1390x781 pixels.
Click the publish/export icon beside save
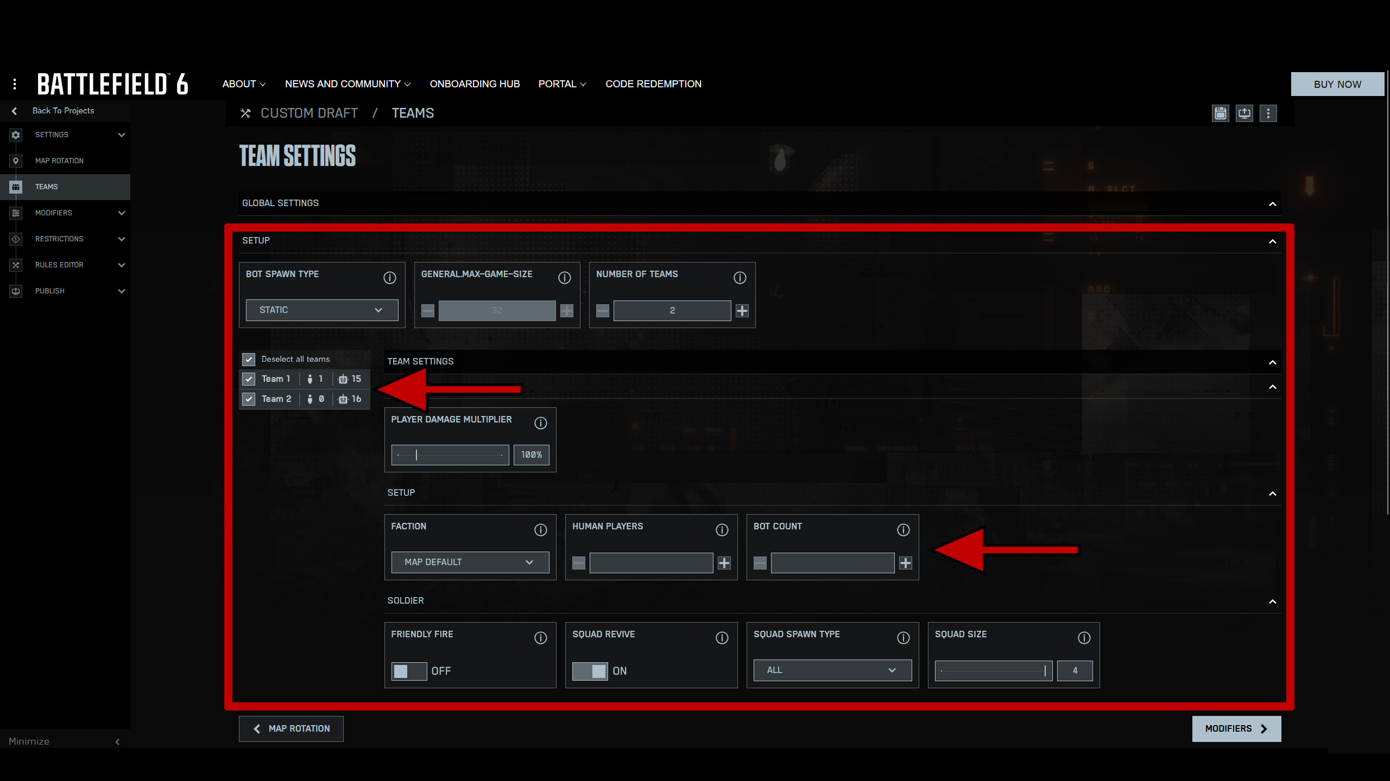pos(1244,113)
